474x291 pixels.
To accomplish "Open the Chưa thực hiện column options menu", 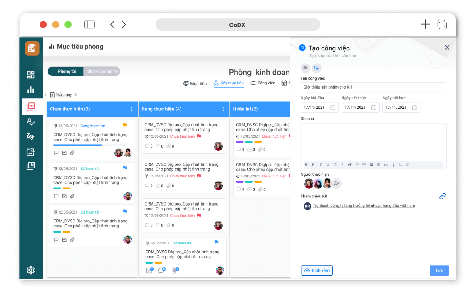I will coord(132,109).
